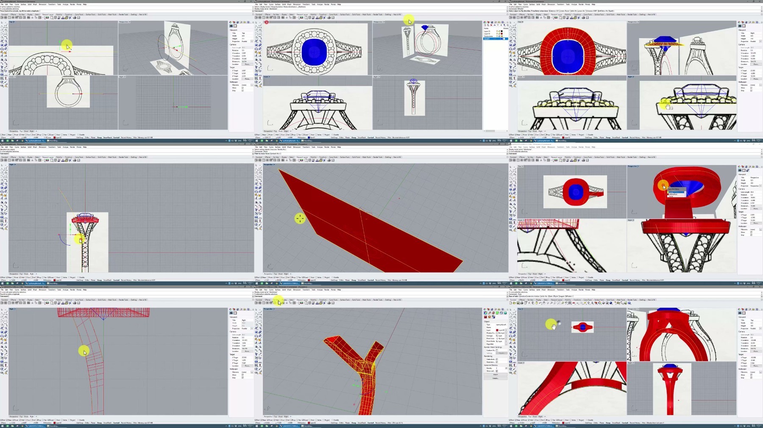The image size is (763, 428).
Task: Click New Layer icon in Layers-panel window
Action: [485, 25]
